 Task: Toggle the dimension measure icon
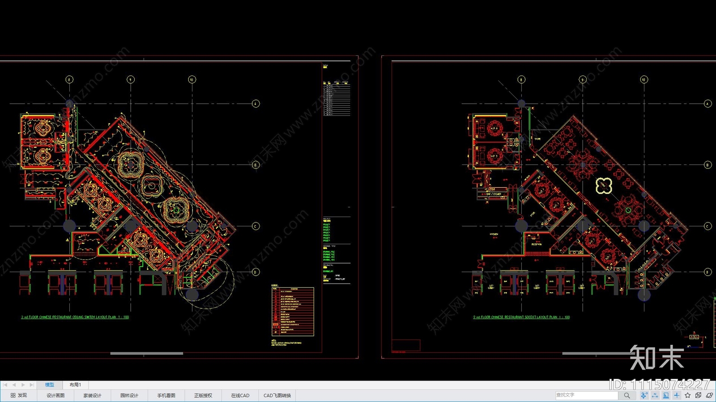click(x=655, y=395)
